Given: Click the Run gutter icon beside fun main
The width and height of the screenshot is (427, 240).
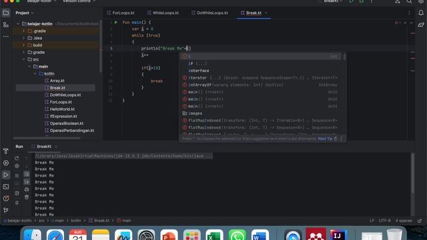Looking at the screenshot, I should point(116,22).
